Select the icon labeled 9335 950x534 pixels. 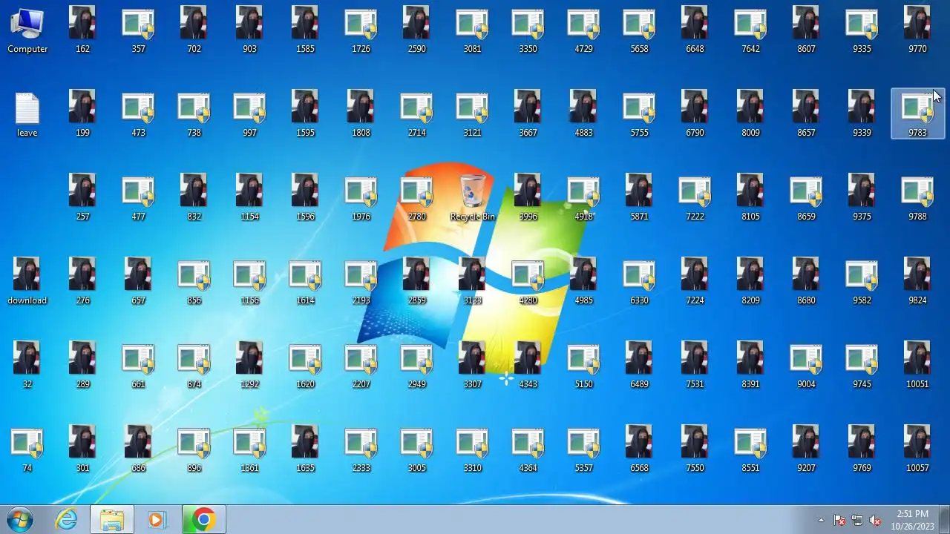862,30
